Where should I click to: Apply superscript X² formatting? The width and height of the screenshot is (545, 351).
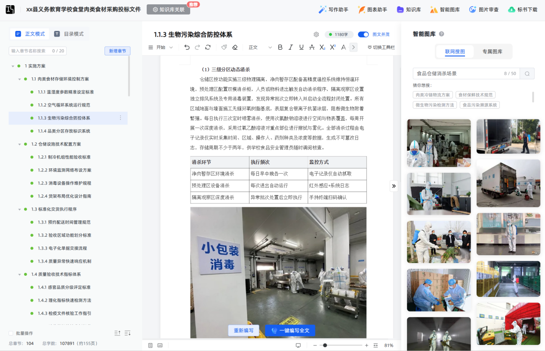click(x=333, y=47)
